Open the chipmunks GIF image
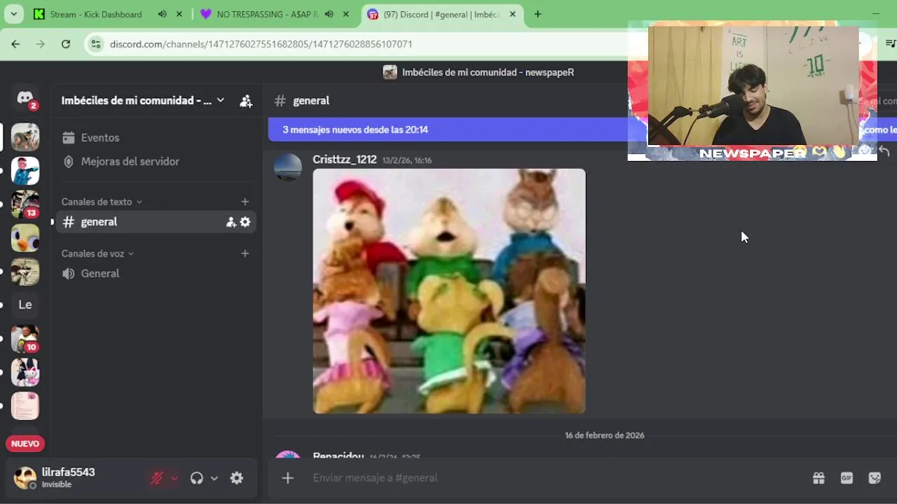The image size is (897, 504). 449,291
